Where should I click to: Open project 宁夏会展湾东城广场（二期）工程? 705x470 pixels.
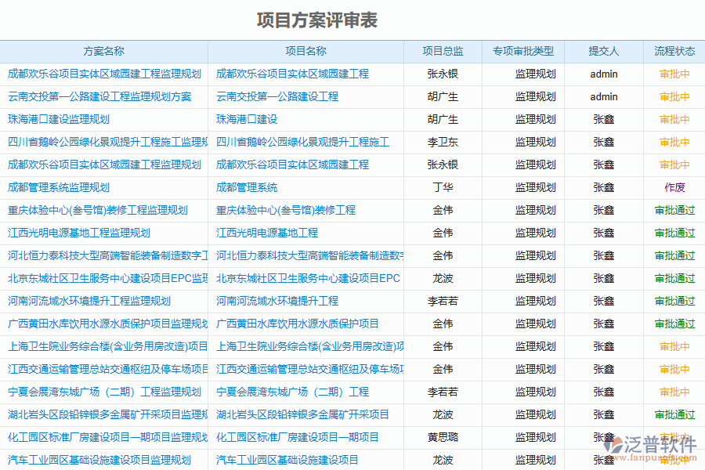293,392
